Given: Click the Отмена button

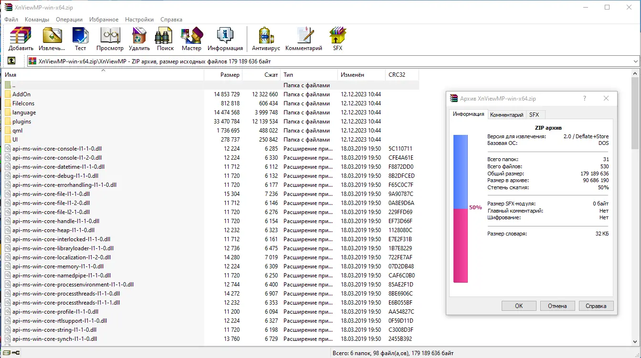Looking at the screenshot, I should 557,306.
